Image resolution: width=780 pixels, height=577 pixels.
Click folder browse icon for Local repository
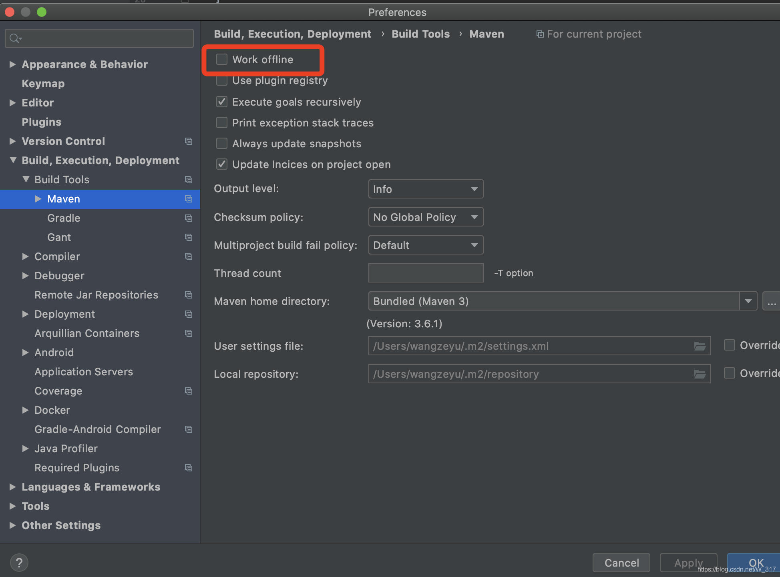pos(700,374)
